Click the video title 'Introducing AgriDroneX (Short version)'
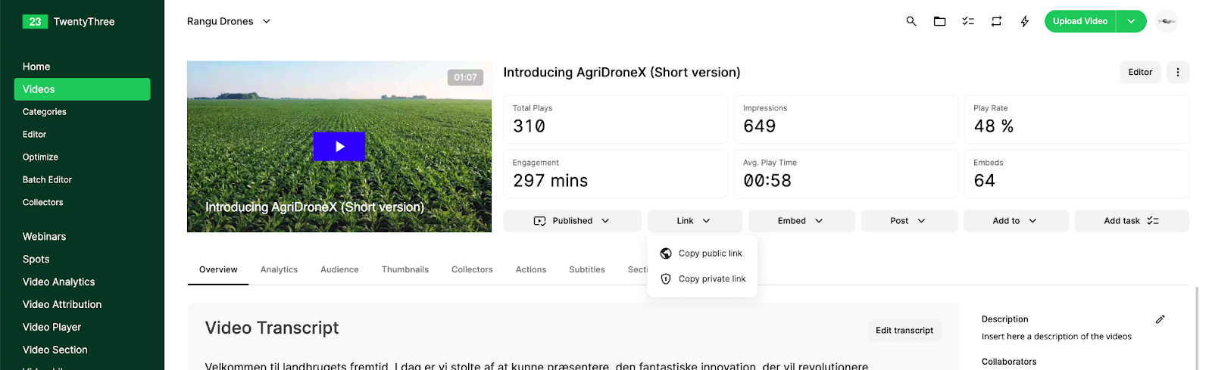The image size is (1212, 370). click(x=622, y=73)
